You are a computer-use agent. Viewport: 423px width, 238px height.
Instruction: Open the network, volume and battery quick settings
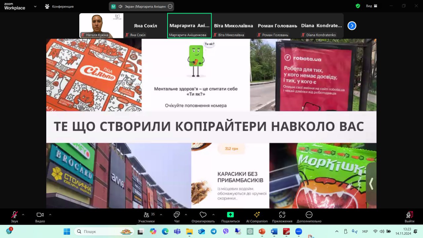(382, 231)
